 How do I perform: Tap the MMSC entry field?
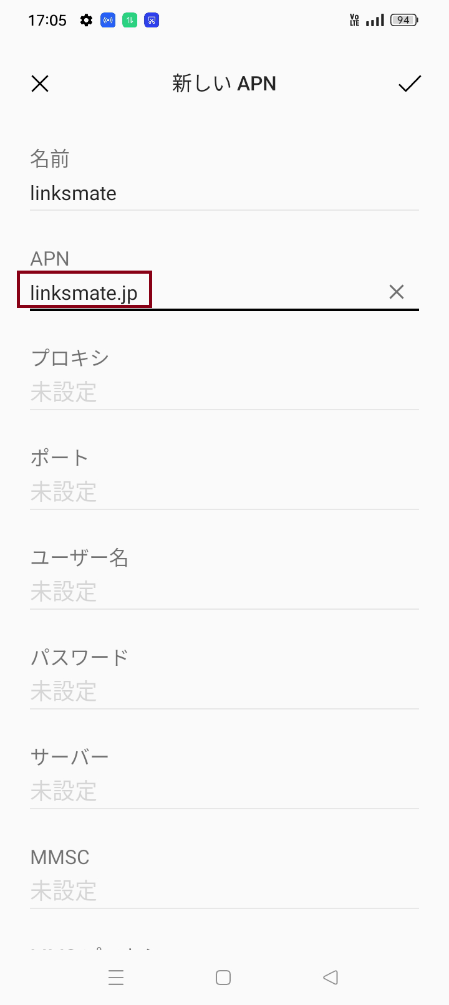pyautogui.click(x=187, y=890)
